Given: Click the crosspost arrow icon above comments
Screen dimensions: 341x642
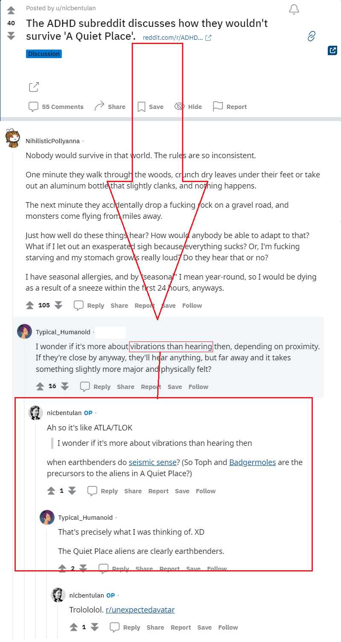Looking at the screenshot, I should click(x=34, y=87).
